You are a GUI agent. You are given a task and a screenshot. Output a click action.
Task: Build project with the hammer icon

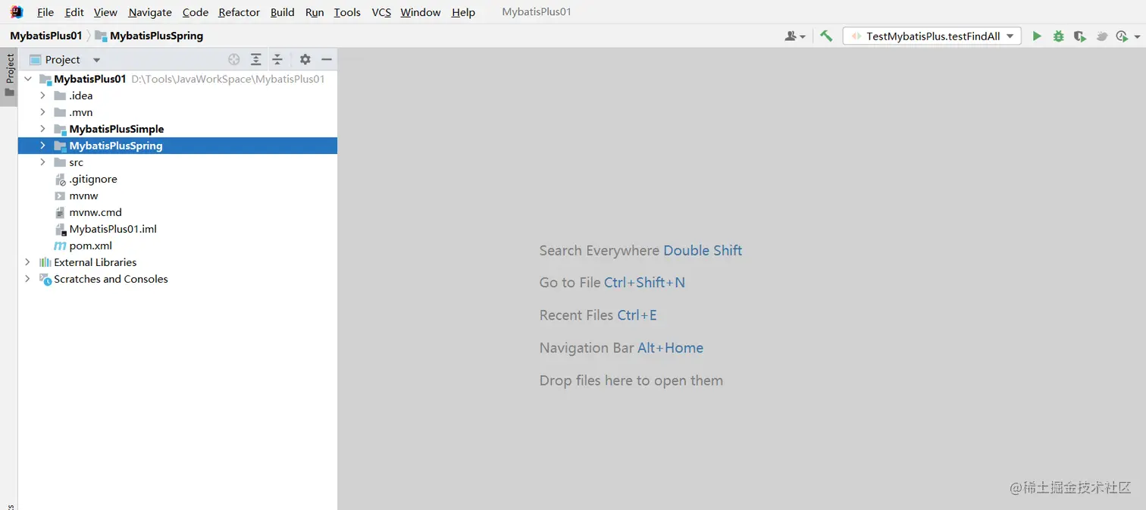(x=826, y=36)
